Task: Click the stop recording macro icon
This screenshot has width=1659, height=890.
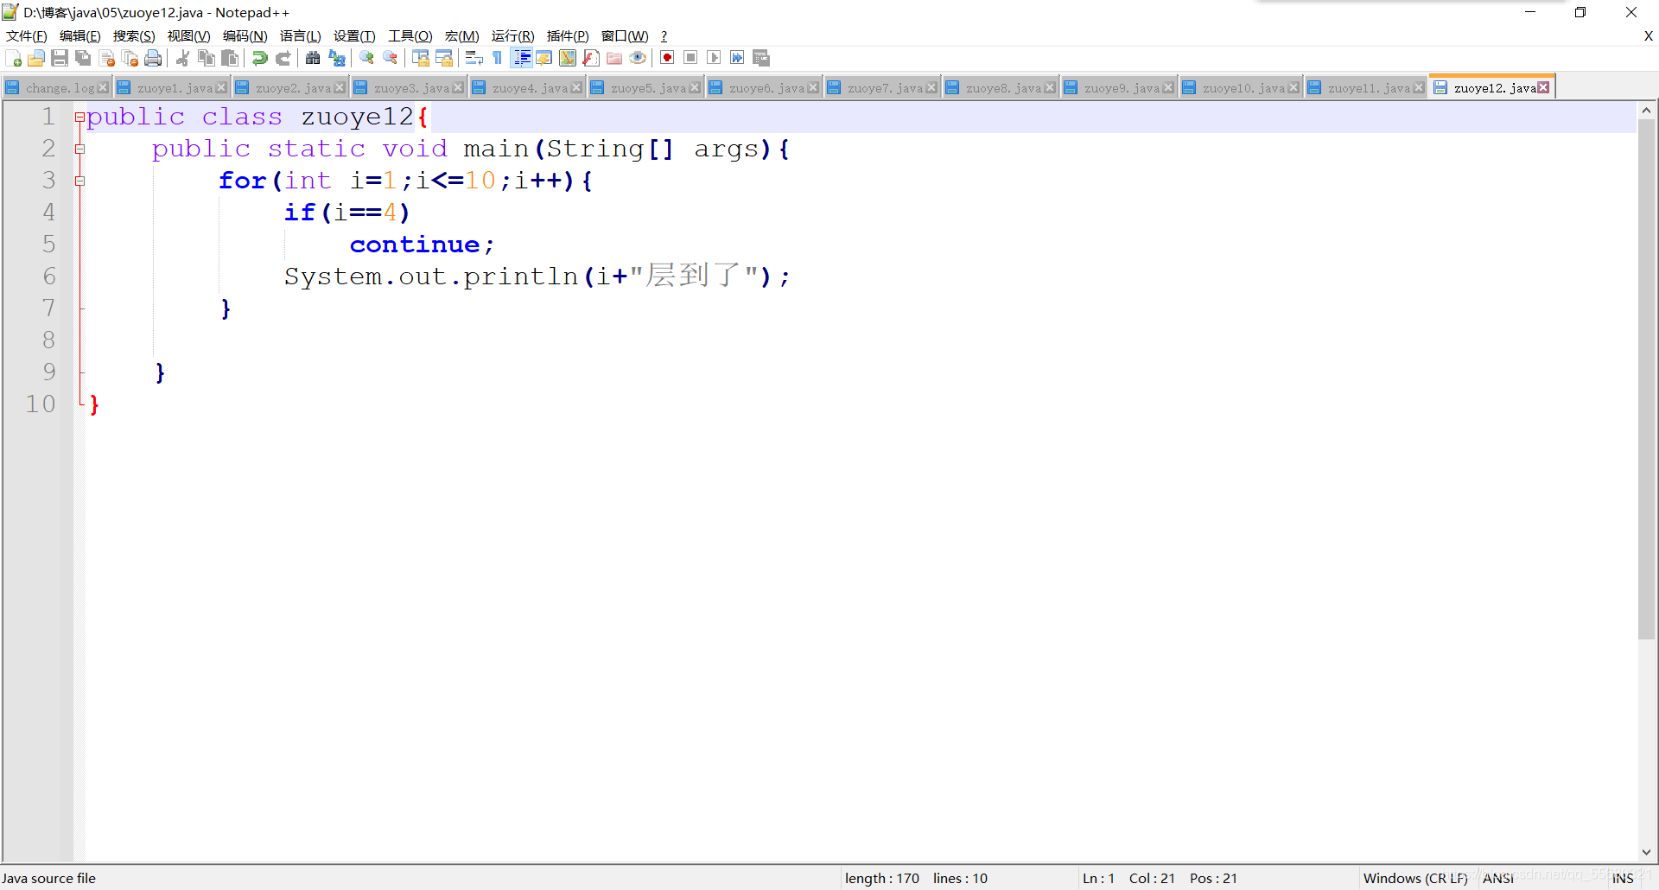Action: point(690,58)
